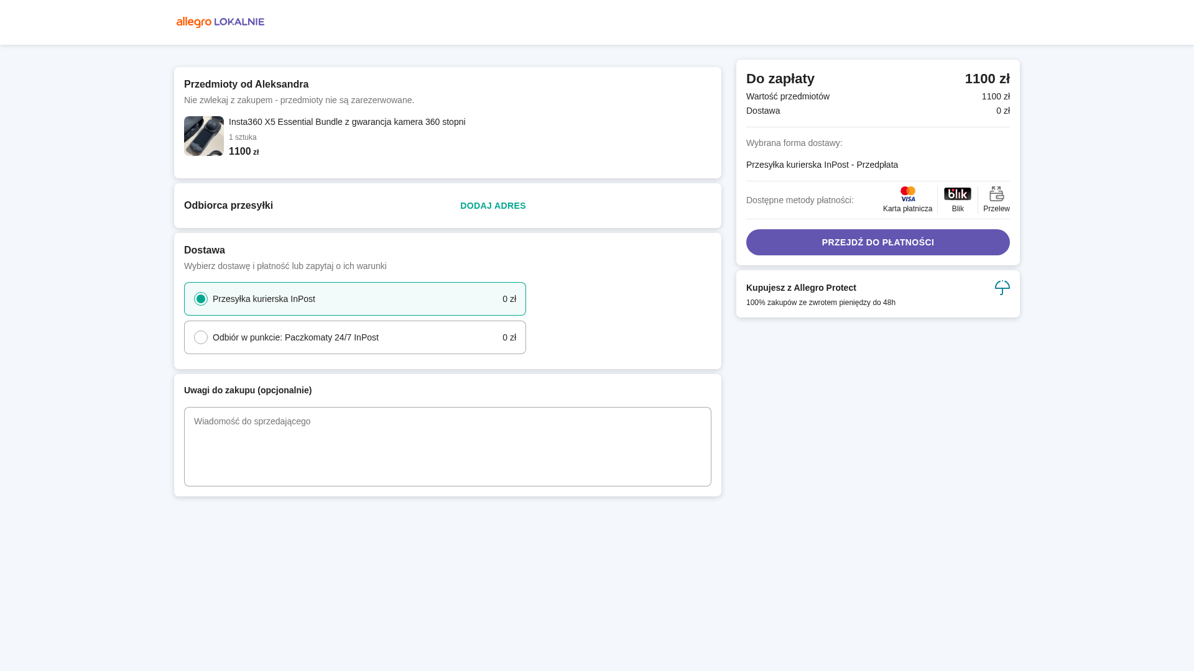Click the Dostawa row label in the payment summary
Image resolution: width=1194 pixels, height=671 pixels.
tap(763, 111)
